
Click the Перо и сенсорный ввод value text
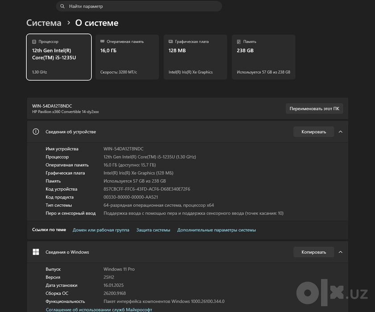pyautogui.click(x=194, y=213)
